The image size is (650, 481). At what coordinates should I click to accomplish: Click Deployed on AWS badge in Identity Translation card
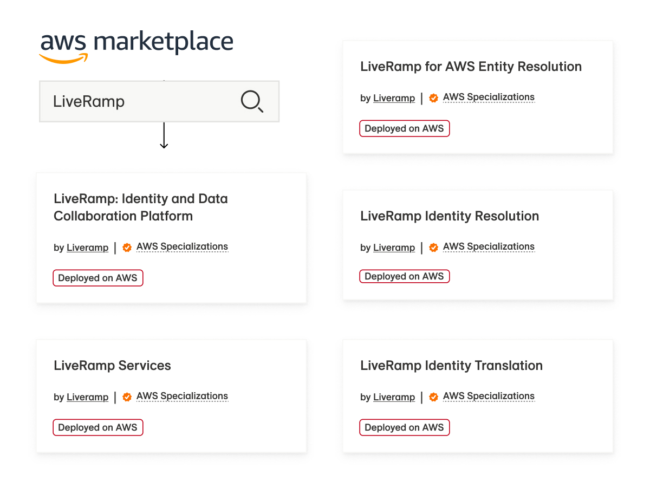point(405,427)
